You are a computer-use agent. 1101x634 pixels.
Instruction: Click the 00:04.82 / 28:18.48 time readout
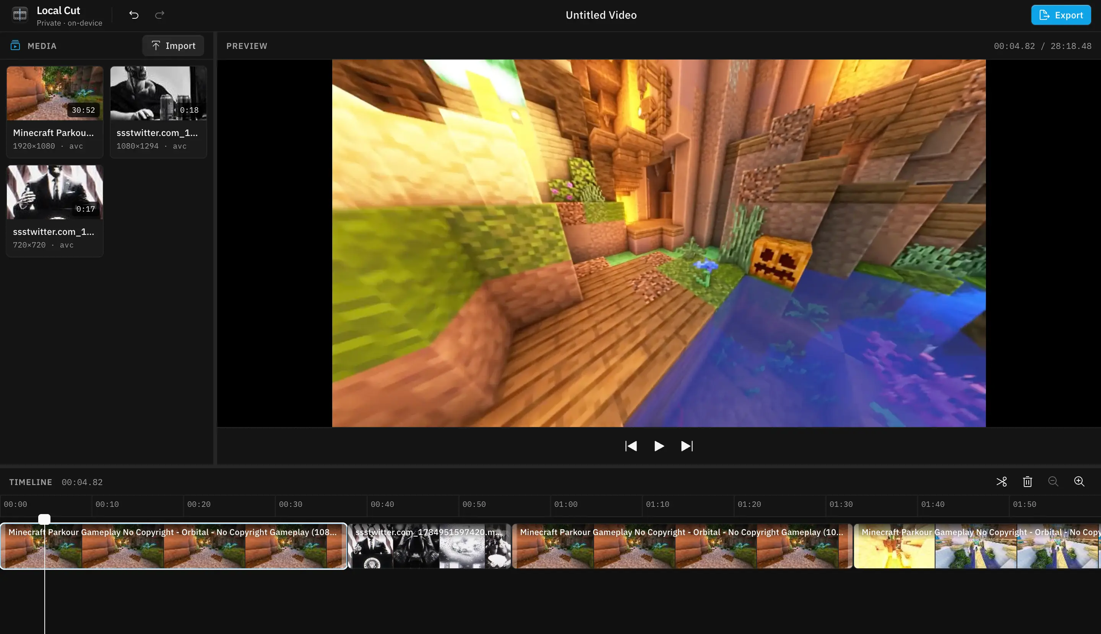tap(1043, 46)
